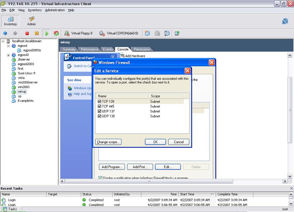Image resolution: width=294 pixels, height=212 pixels.
Task: Close the Edit a Service dialog
Action: click(188, 71)
